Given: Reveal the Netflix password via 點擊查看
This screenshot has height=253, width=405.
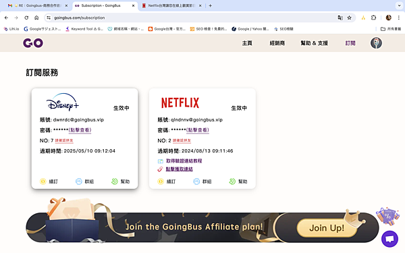Looking at the screenshot, I should coord(198,130).
